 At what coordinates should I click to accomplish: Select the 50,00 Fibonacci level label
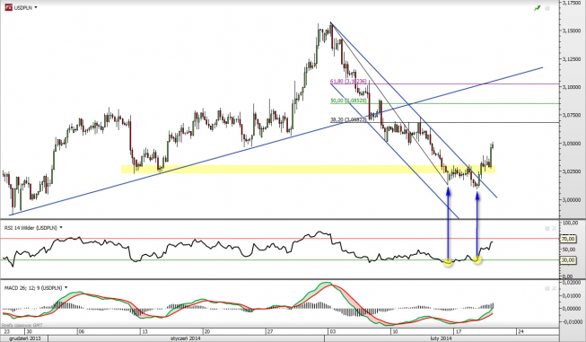[x=348, y=101]
